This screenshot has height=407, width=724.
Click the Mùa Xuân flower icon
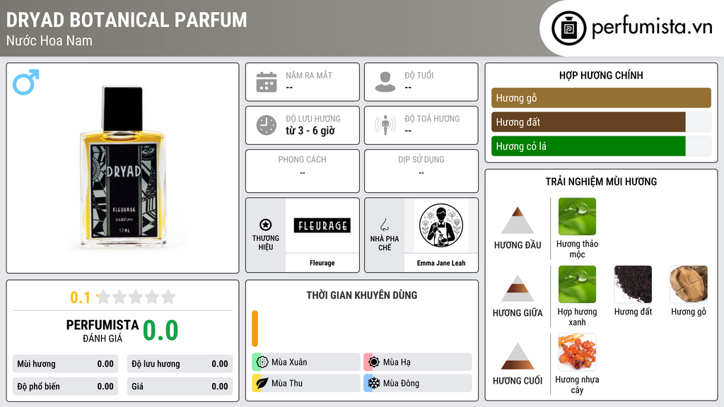pos(262,362)
